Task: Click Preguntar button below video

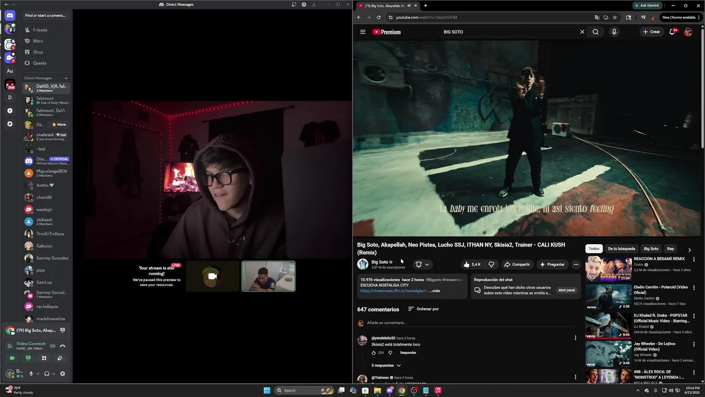Action: (x=552, y=264)
